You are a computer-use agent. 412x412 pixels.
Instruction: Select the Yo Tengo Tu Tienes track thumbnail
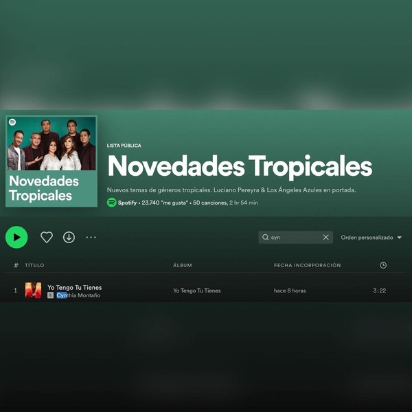pyautogui.click(x=33, y=290)
